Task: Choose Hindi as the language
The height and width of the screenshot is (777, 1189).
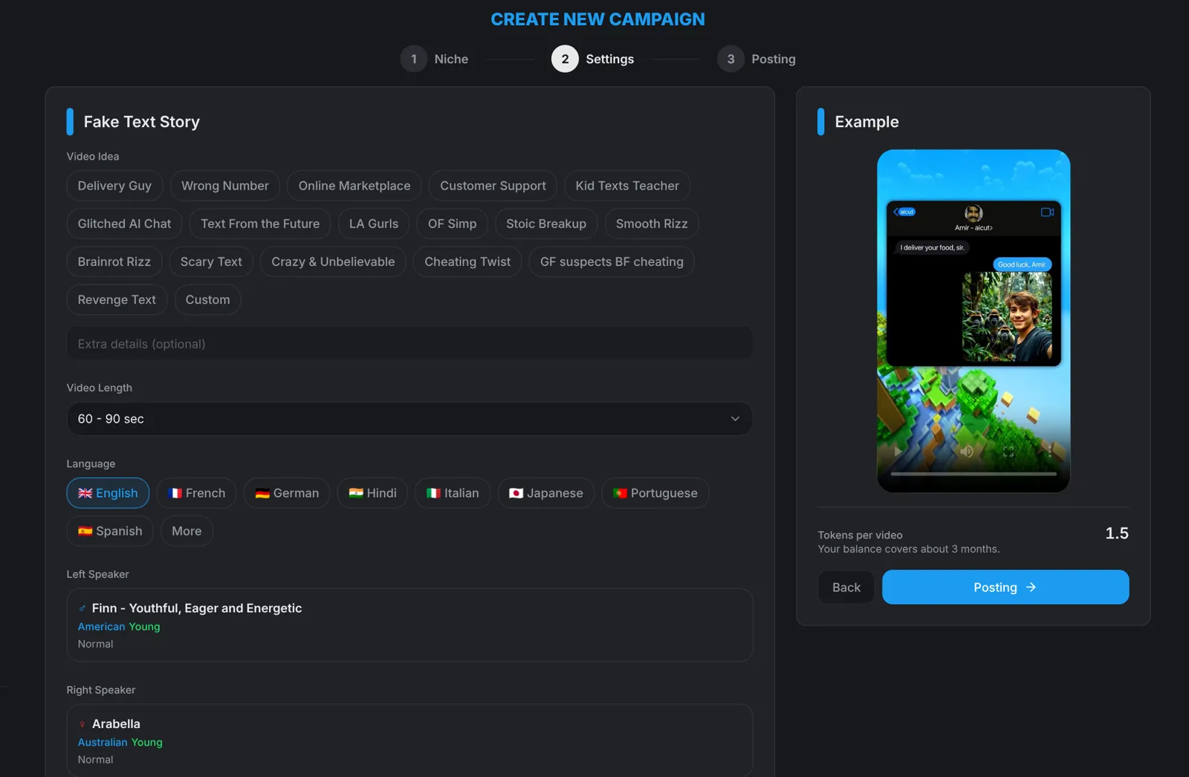Action: 372,493
